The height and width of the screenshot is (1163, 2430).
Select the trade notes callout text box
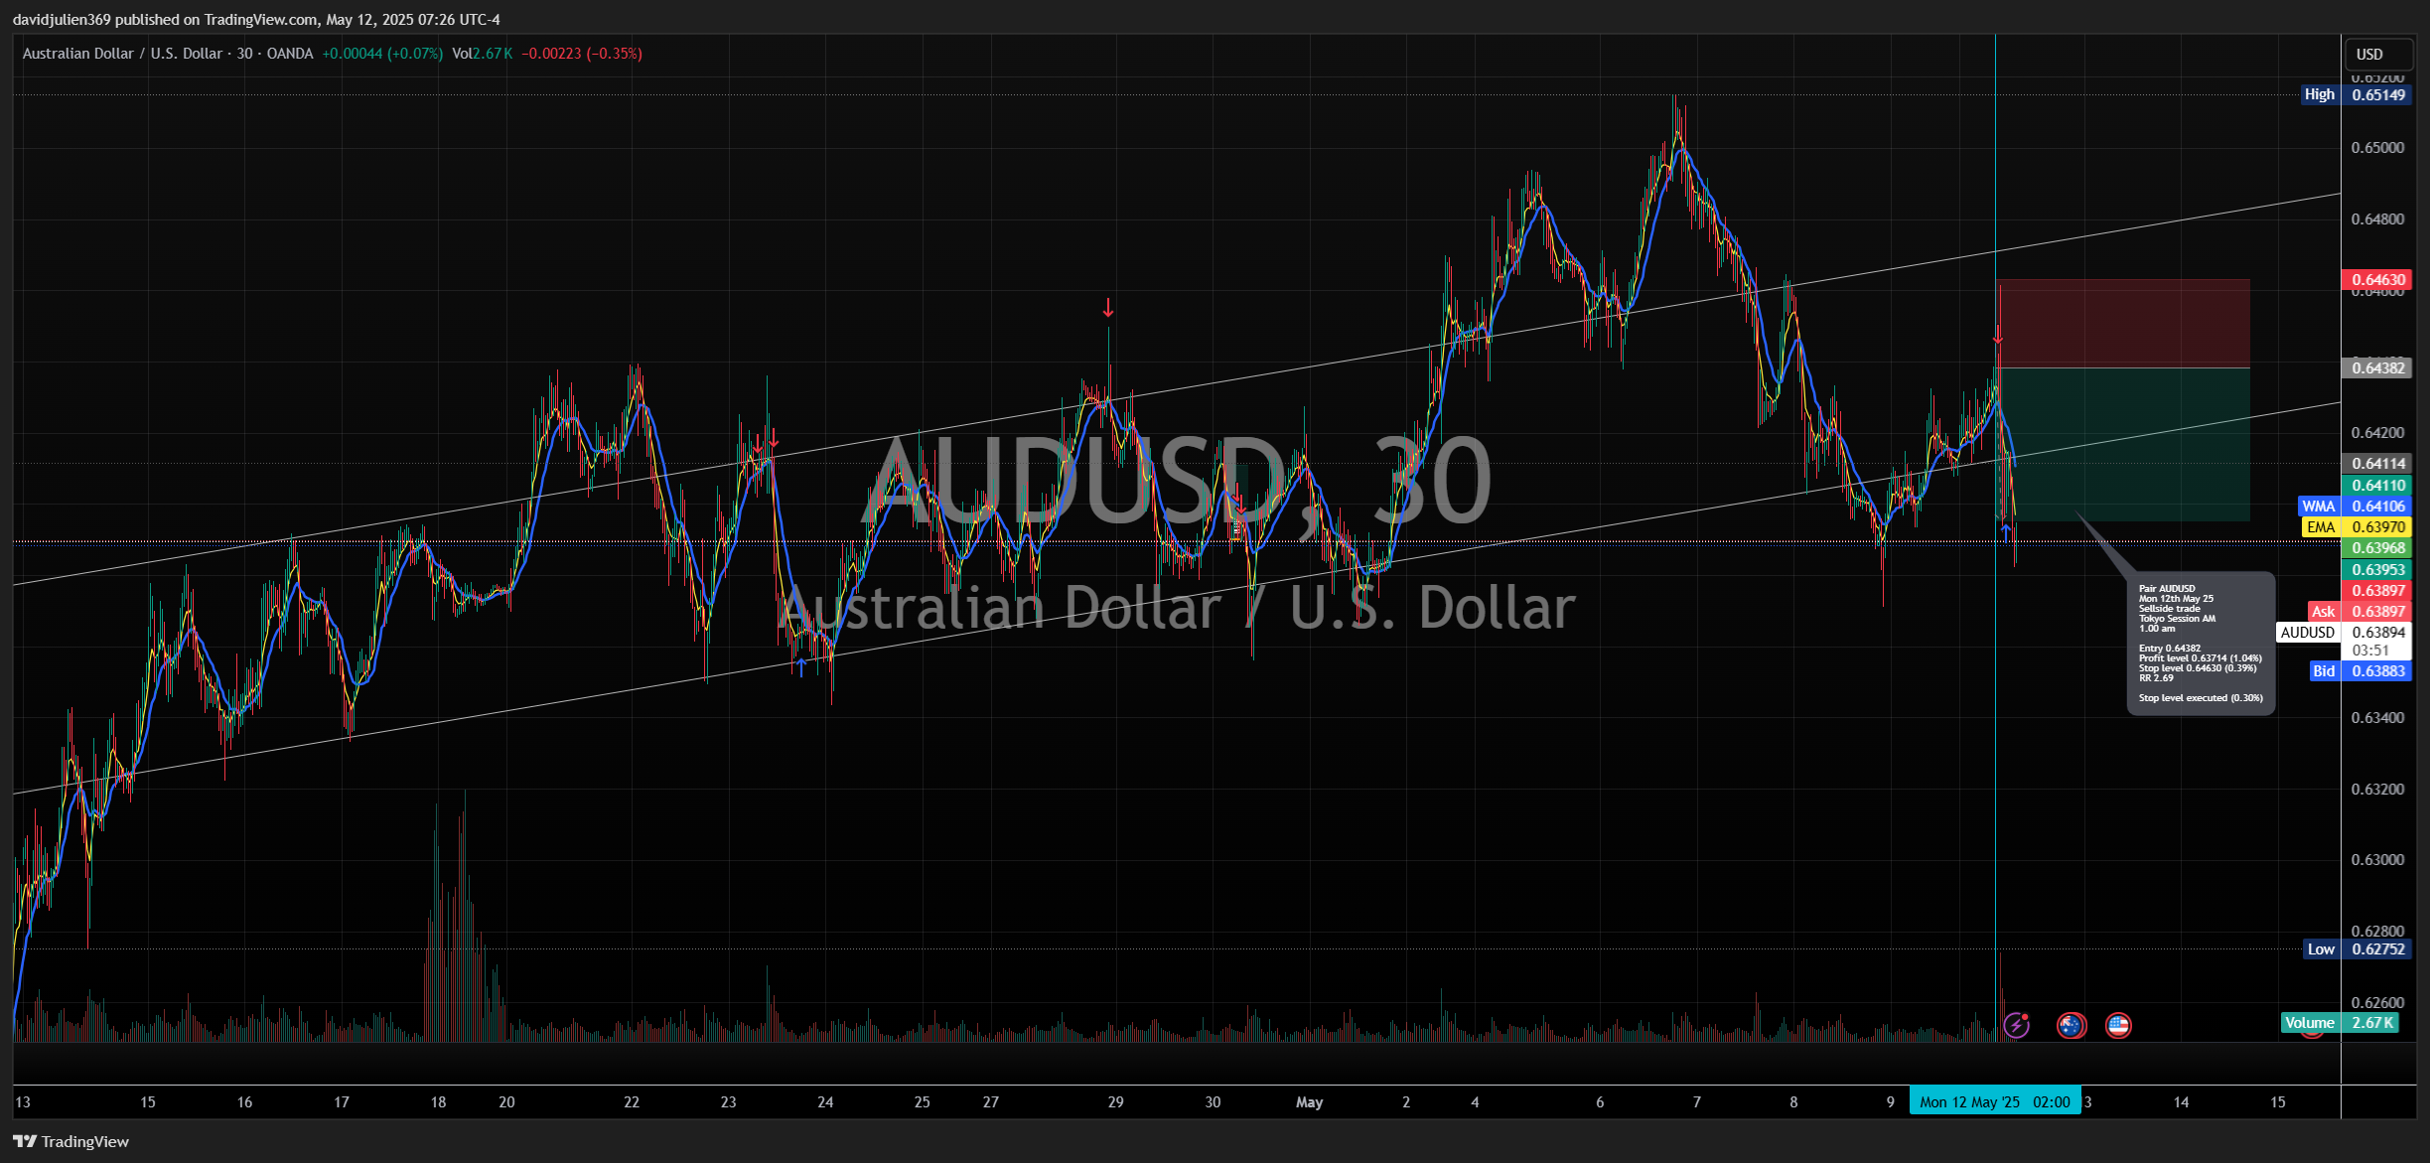pos(2201,644)
